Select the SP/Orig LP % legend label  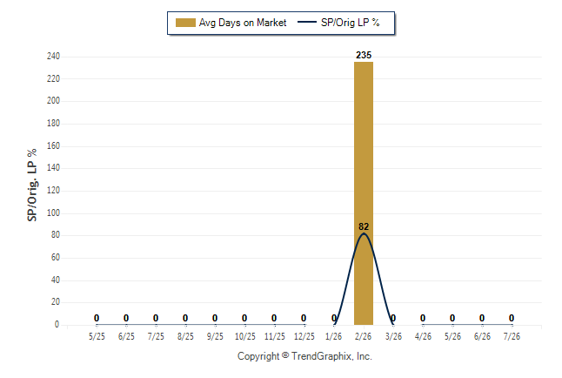(x=351, y=23)
